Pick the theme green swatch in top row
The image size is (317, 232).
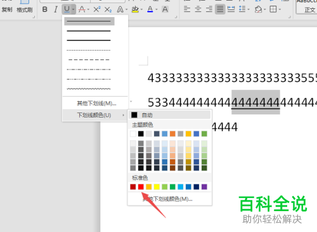(x=204, y=133)
